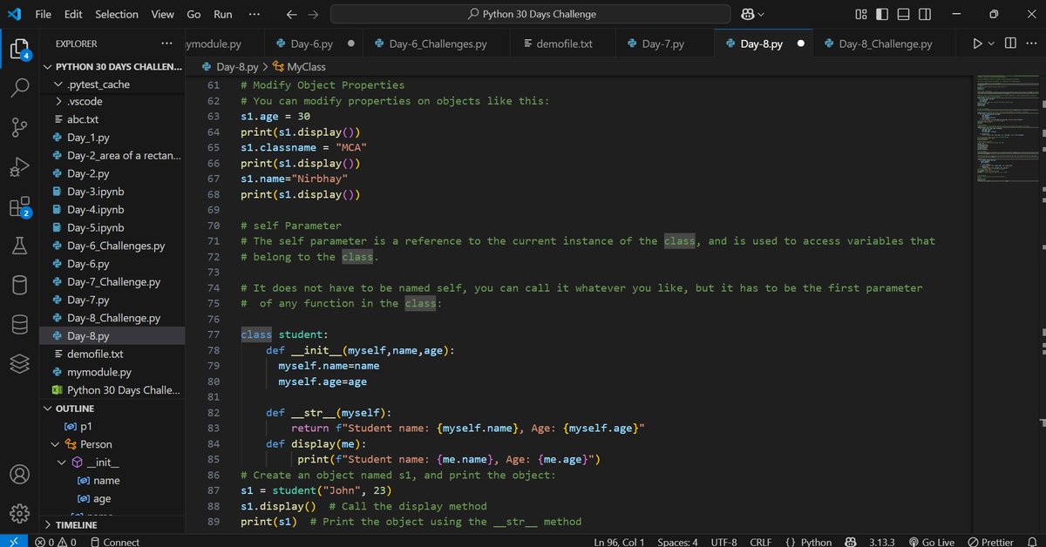Viewport: 1046px width, 547px height.
Task: Go back with navigation arrow
Action: (x=292, y=14)
